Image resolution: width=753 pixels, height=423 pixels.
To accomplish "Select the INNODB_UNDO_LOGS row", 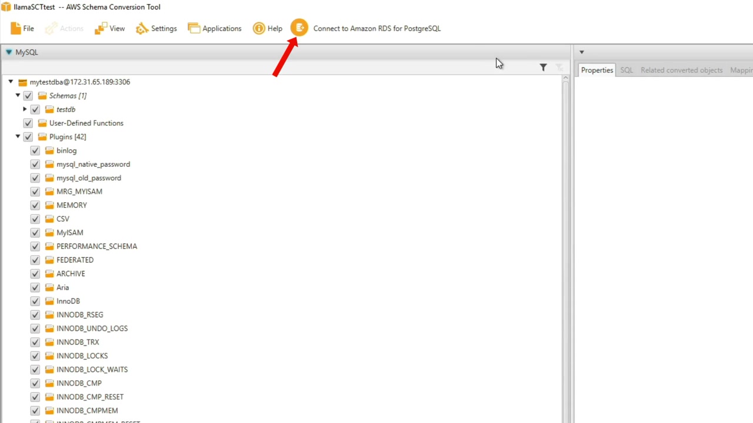I will click(92, 328).
